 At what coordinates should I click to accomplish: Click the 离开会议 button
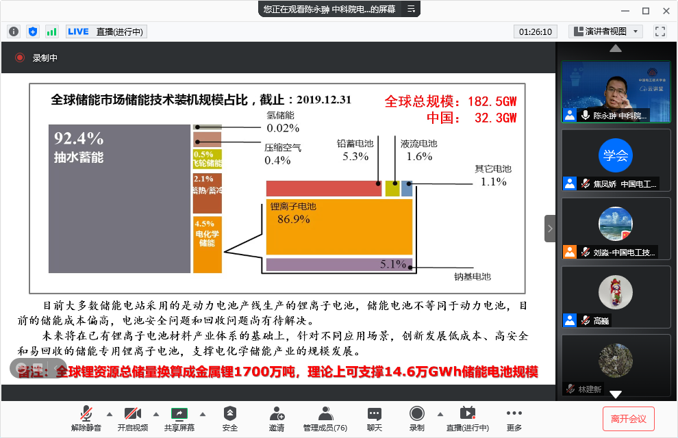click(x=629, y=418)
